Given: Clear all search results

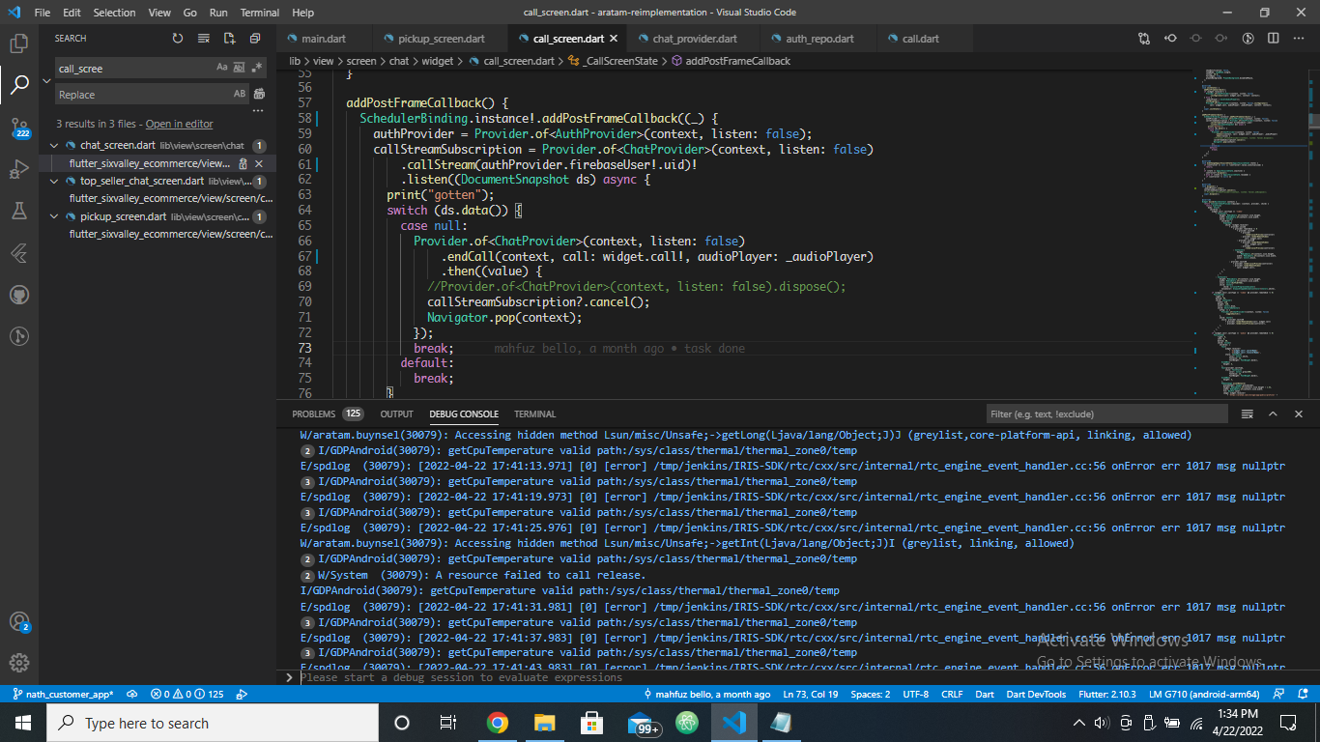Looking at the screenshot, I should tap(204, 39).
